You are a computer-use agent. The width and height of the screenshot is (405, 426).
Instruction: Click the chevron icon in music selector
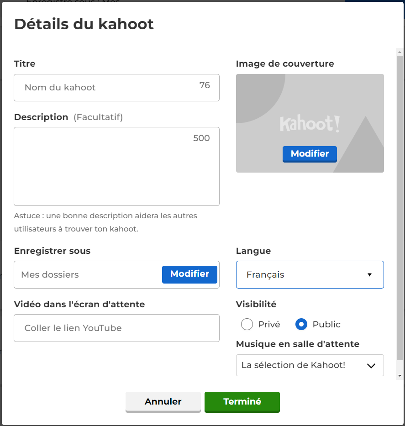point(371,366)
